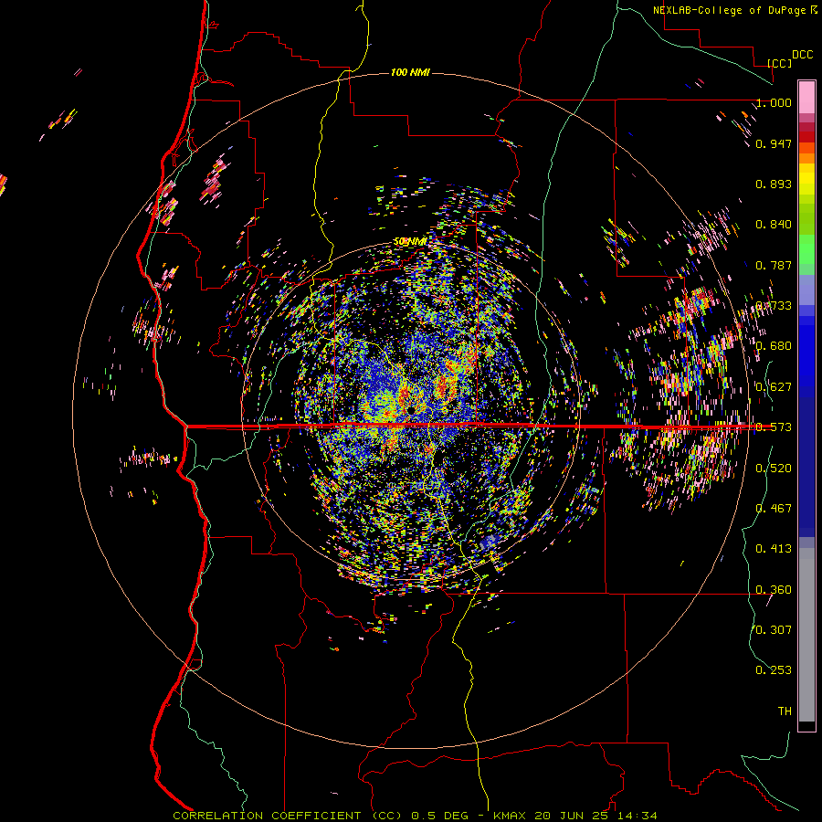Click the 0.787 color scale value
The width and height of the screenshot is (822, 822).
tap(774, 265)
